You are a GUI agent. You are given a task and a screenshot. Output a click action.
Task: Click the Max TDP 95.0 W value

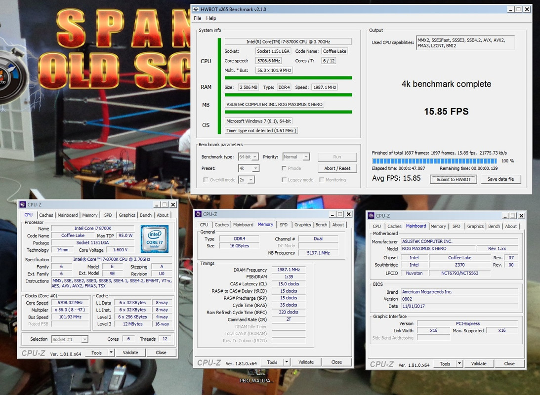pos(125,236)
